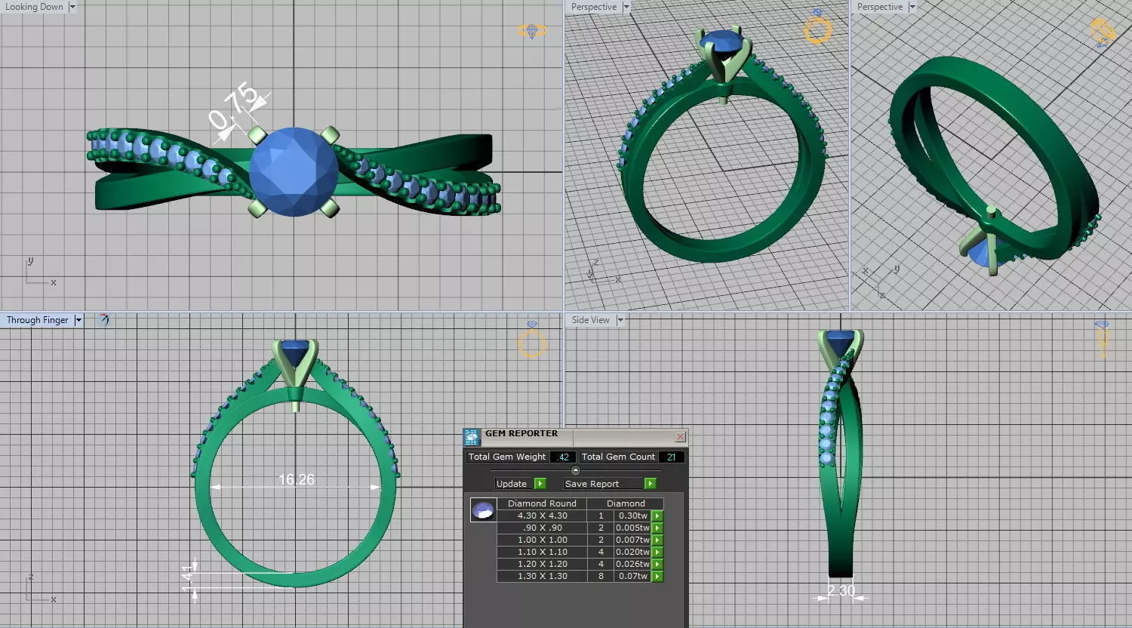Viewport: 1132px width, 628px height.
Task: Select the 1.30 X 1.30 size cell
Action: tap(542, 576)
